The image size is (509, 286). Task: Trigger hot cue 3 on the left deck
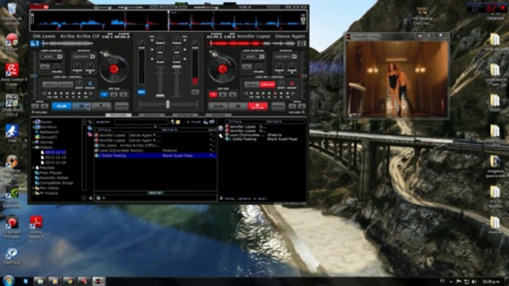click(123, 94)
